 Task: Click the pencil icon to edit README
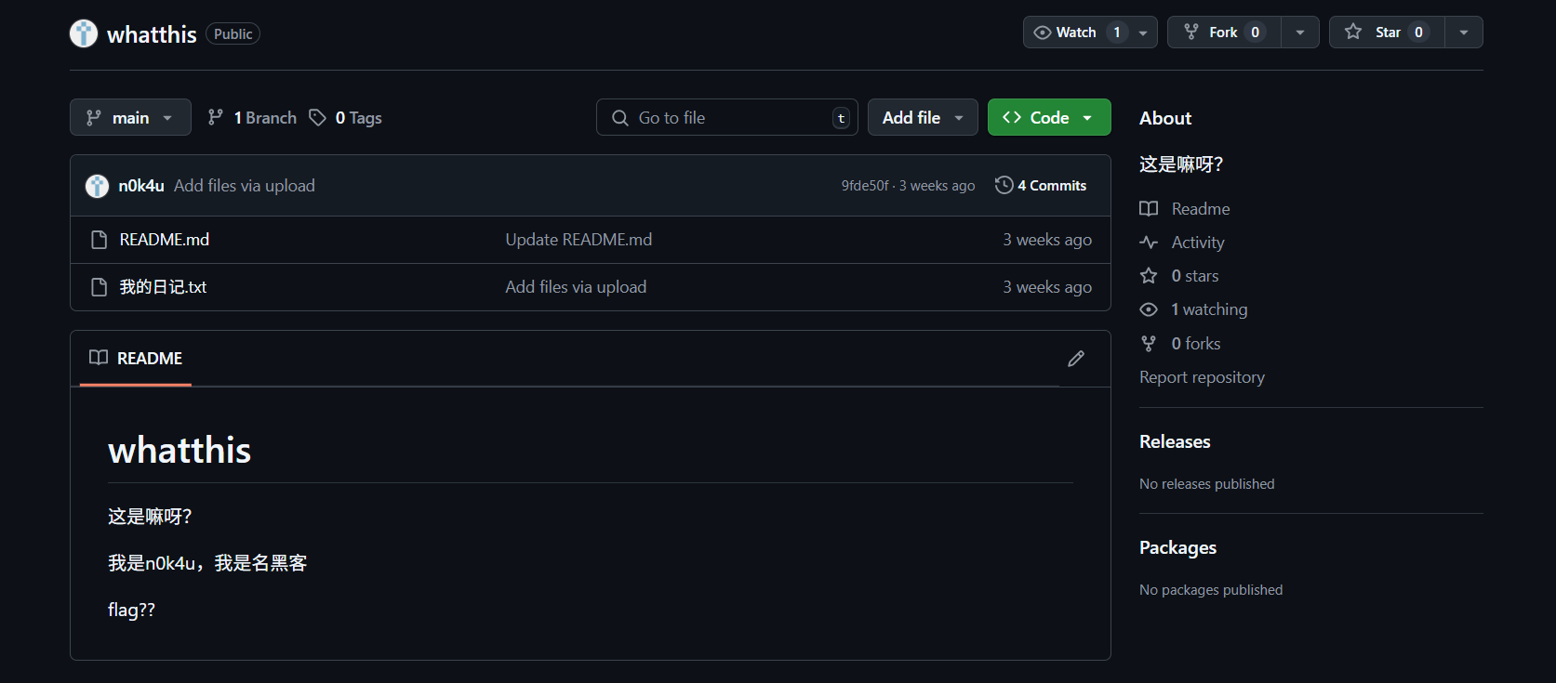click(x=1075, y=359)
